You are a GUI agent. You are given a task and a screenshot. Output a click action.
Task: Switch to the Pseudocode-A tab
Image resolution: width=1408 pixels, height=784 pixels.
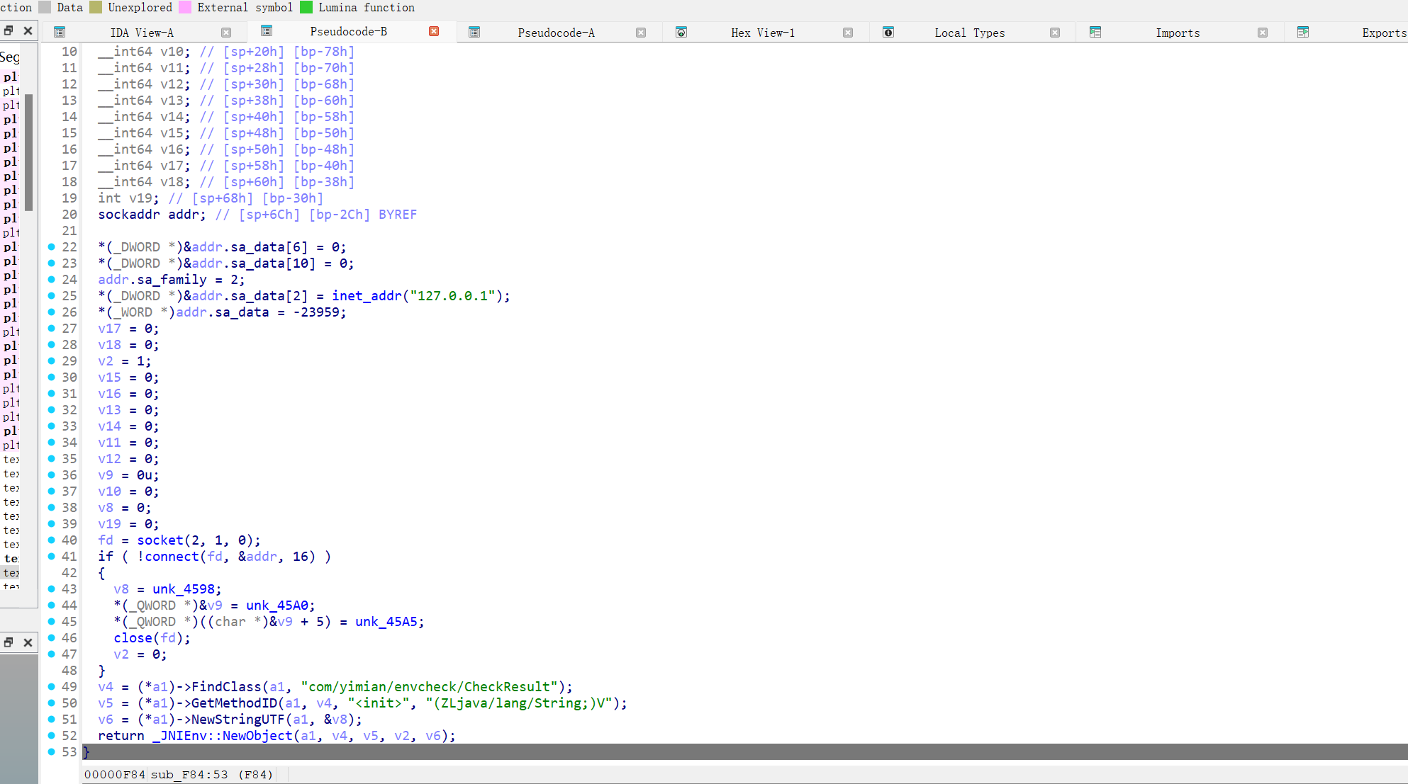coord(556,33)
